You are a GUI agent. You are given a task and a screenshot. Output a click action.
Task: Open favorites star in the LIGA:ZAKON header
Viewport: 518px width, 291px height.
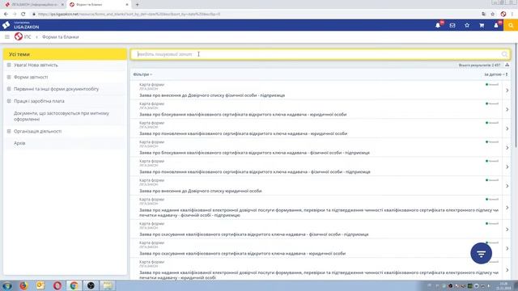(467, 25)
